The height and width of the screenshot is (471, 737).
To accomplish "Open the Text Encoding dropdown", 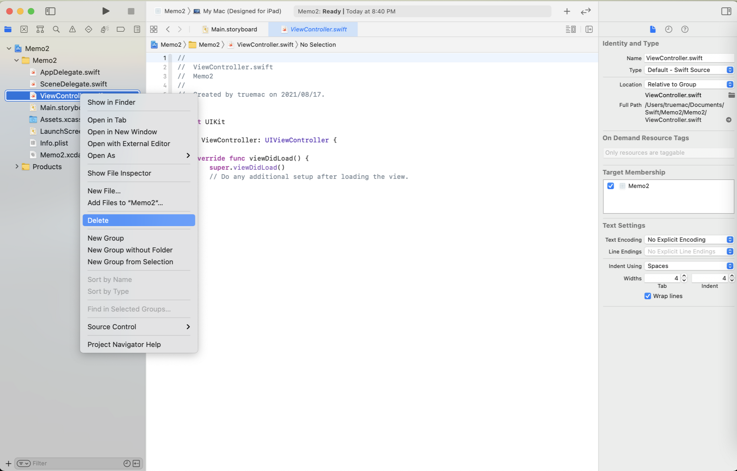I will click(x=689, y=239).
